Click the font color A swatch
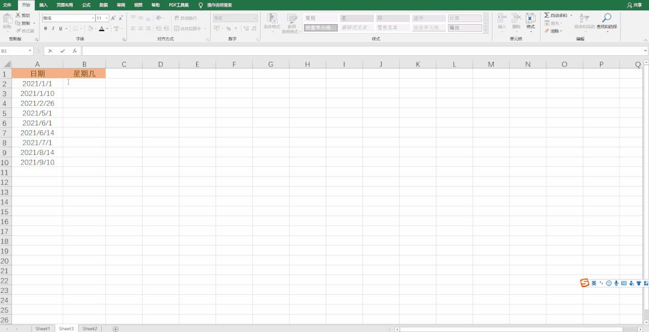Viewport: 649px width, 332px height. 101,28
